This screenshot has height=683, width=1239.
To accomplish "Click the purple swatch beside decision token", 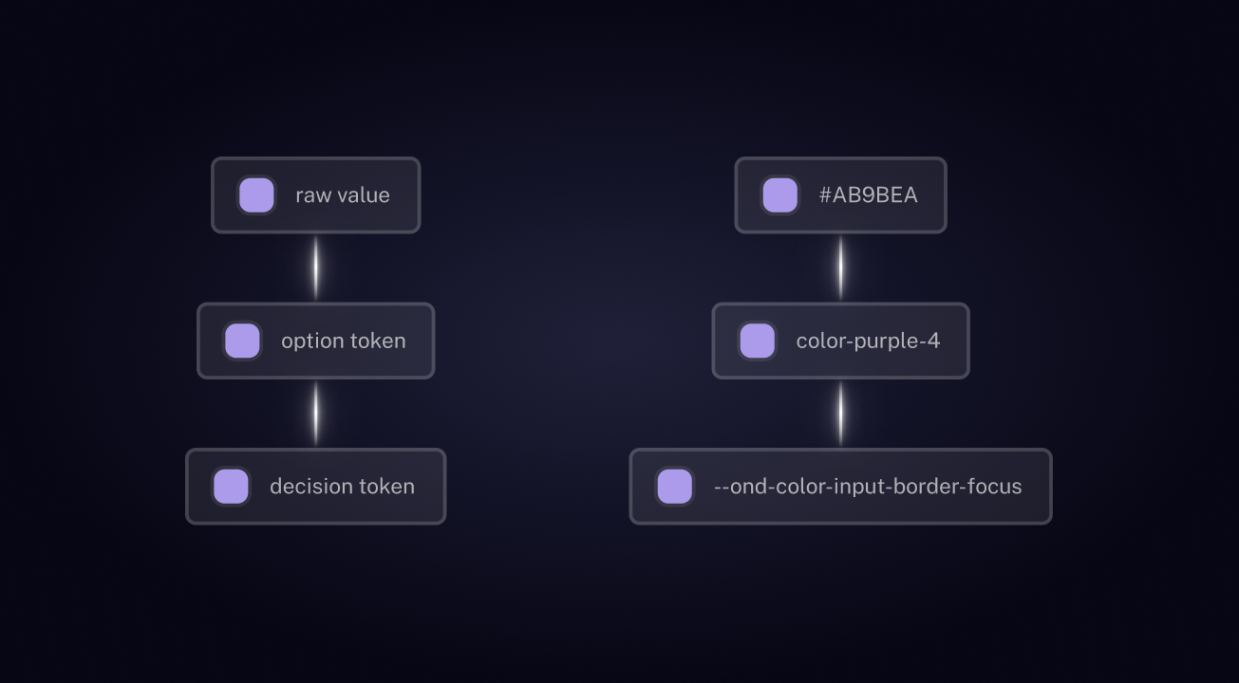I will pos(231,487).
